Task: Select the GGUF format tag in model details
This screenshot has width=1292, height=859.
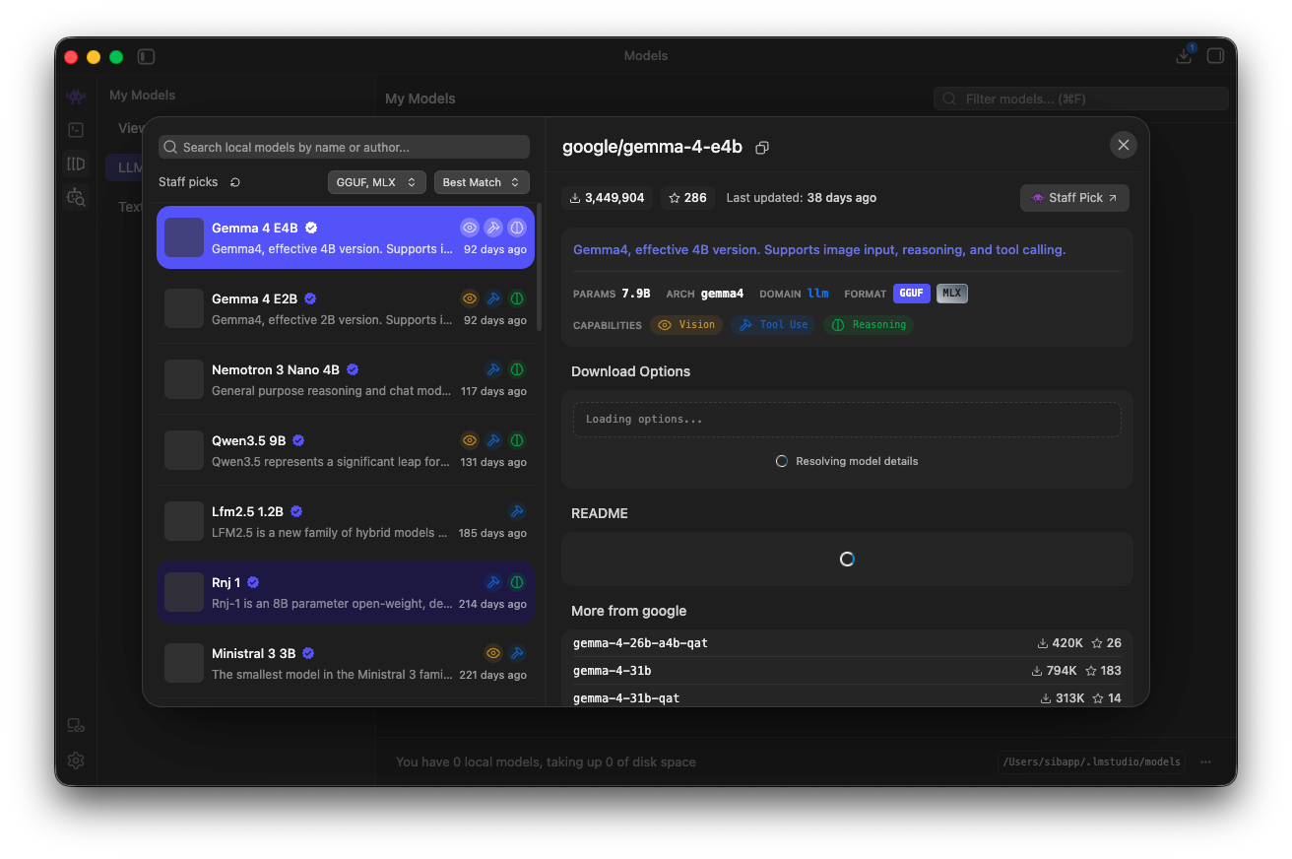Action: pos(912,294)
